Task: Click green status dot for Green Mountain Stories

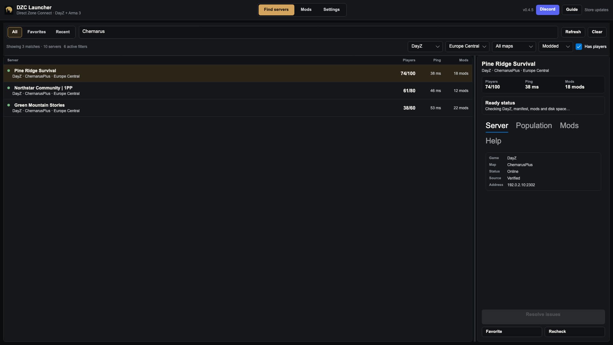Action: pos(9,105)
